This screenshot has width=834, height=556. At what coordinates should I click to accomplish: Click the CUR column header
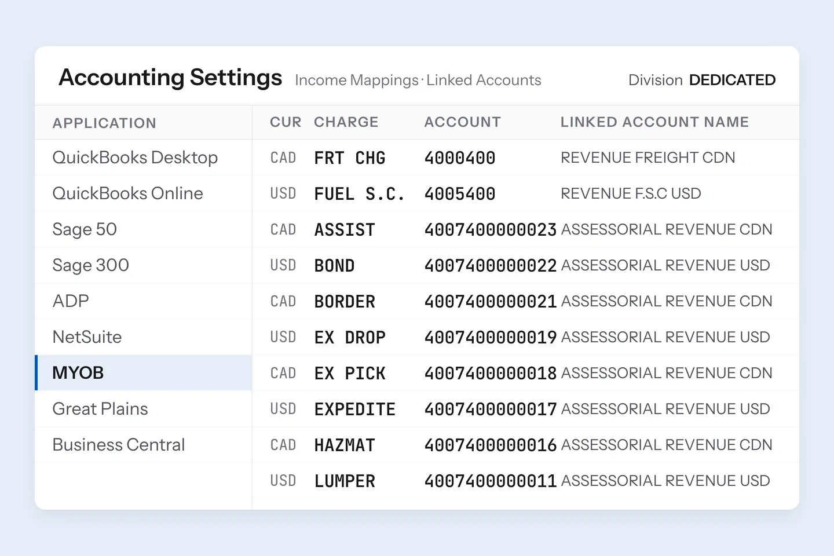(286, 122)
